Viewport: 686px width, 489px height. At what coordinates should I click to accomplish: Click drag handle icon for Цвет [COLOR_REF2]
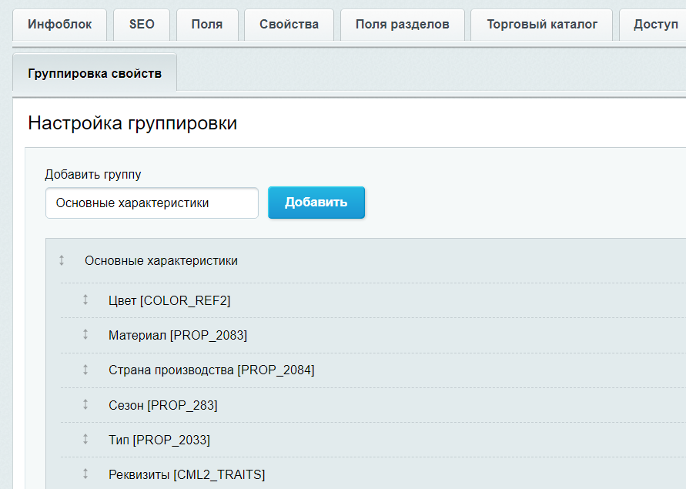coord(85,300)
